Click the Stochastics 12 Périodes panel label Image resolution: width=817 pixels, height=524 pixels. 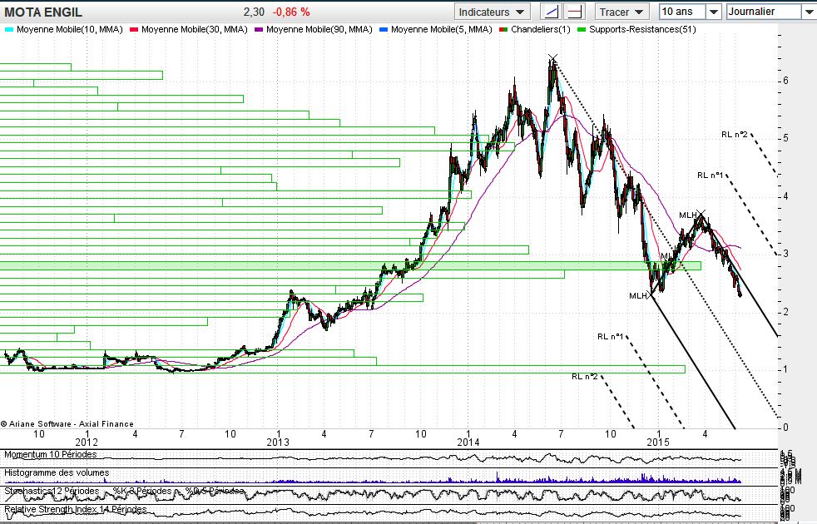pos(52,491)
